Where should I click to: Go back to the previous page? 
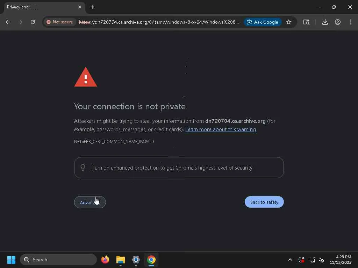(8, 22)
